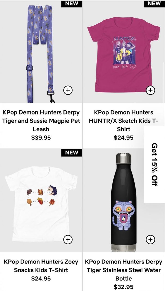The height and width of the screenshot is (291, 165).
Task: Open the HUNTR/X Sketch Kids T-Shirt title link
Action: (x=123, y=121)
